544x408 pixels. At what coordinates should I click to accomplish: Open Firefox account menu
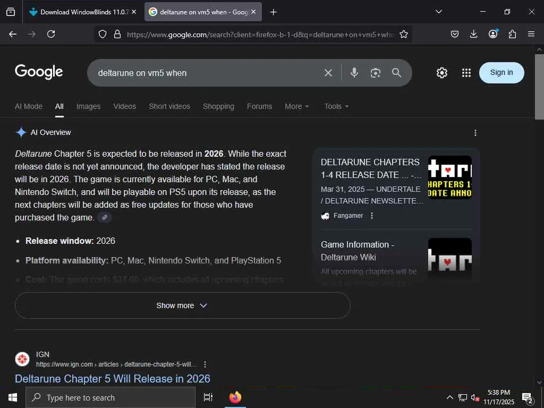click(493, 33)
